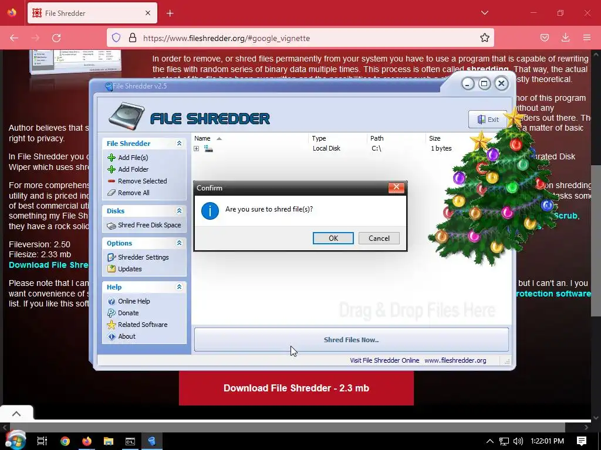Open Firefox downloads arrow icon
This screenshot has height=450, width=601.
(x=565, y=38)
